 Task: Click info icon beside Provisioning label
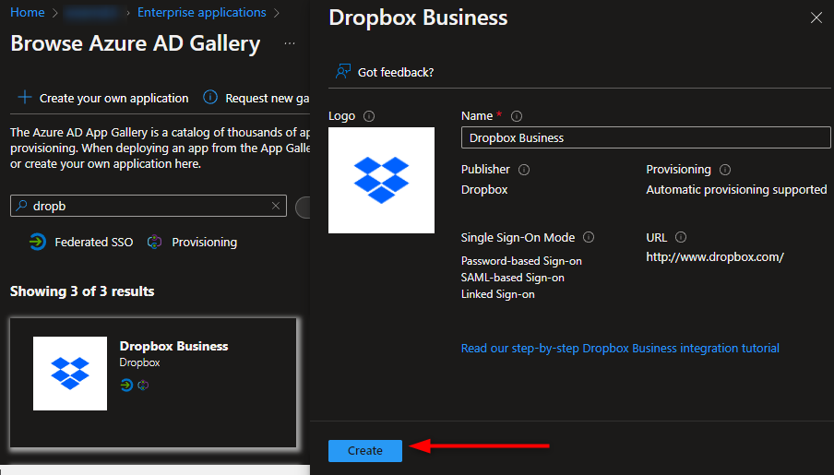725,170
